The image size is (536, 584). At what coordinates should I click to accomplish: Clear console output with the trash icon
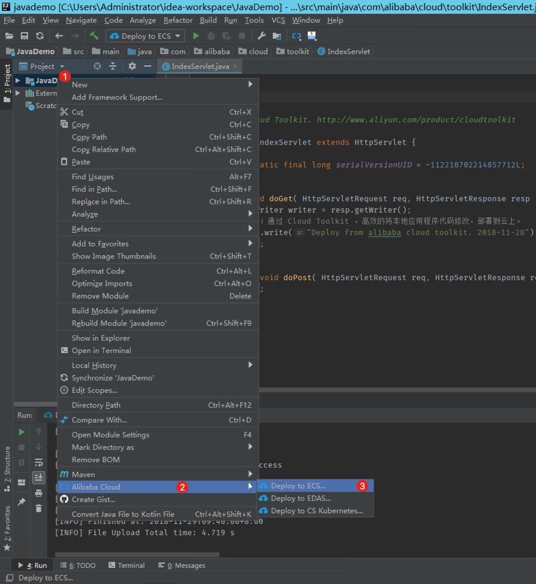pos(39,508)
